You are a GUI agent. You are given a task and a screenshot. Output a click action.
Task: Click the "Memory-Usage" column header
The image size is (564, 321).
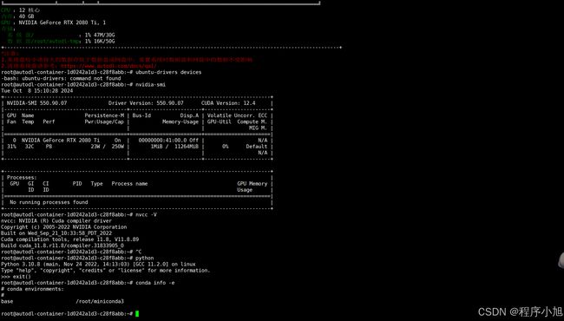click(x=180, y=121)
